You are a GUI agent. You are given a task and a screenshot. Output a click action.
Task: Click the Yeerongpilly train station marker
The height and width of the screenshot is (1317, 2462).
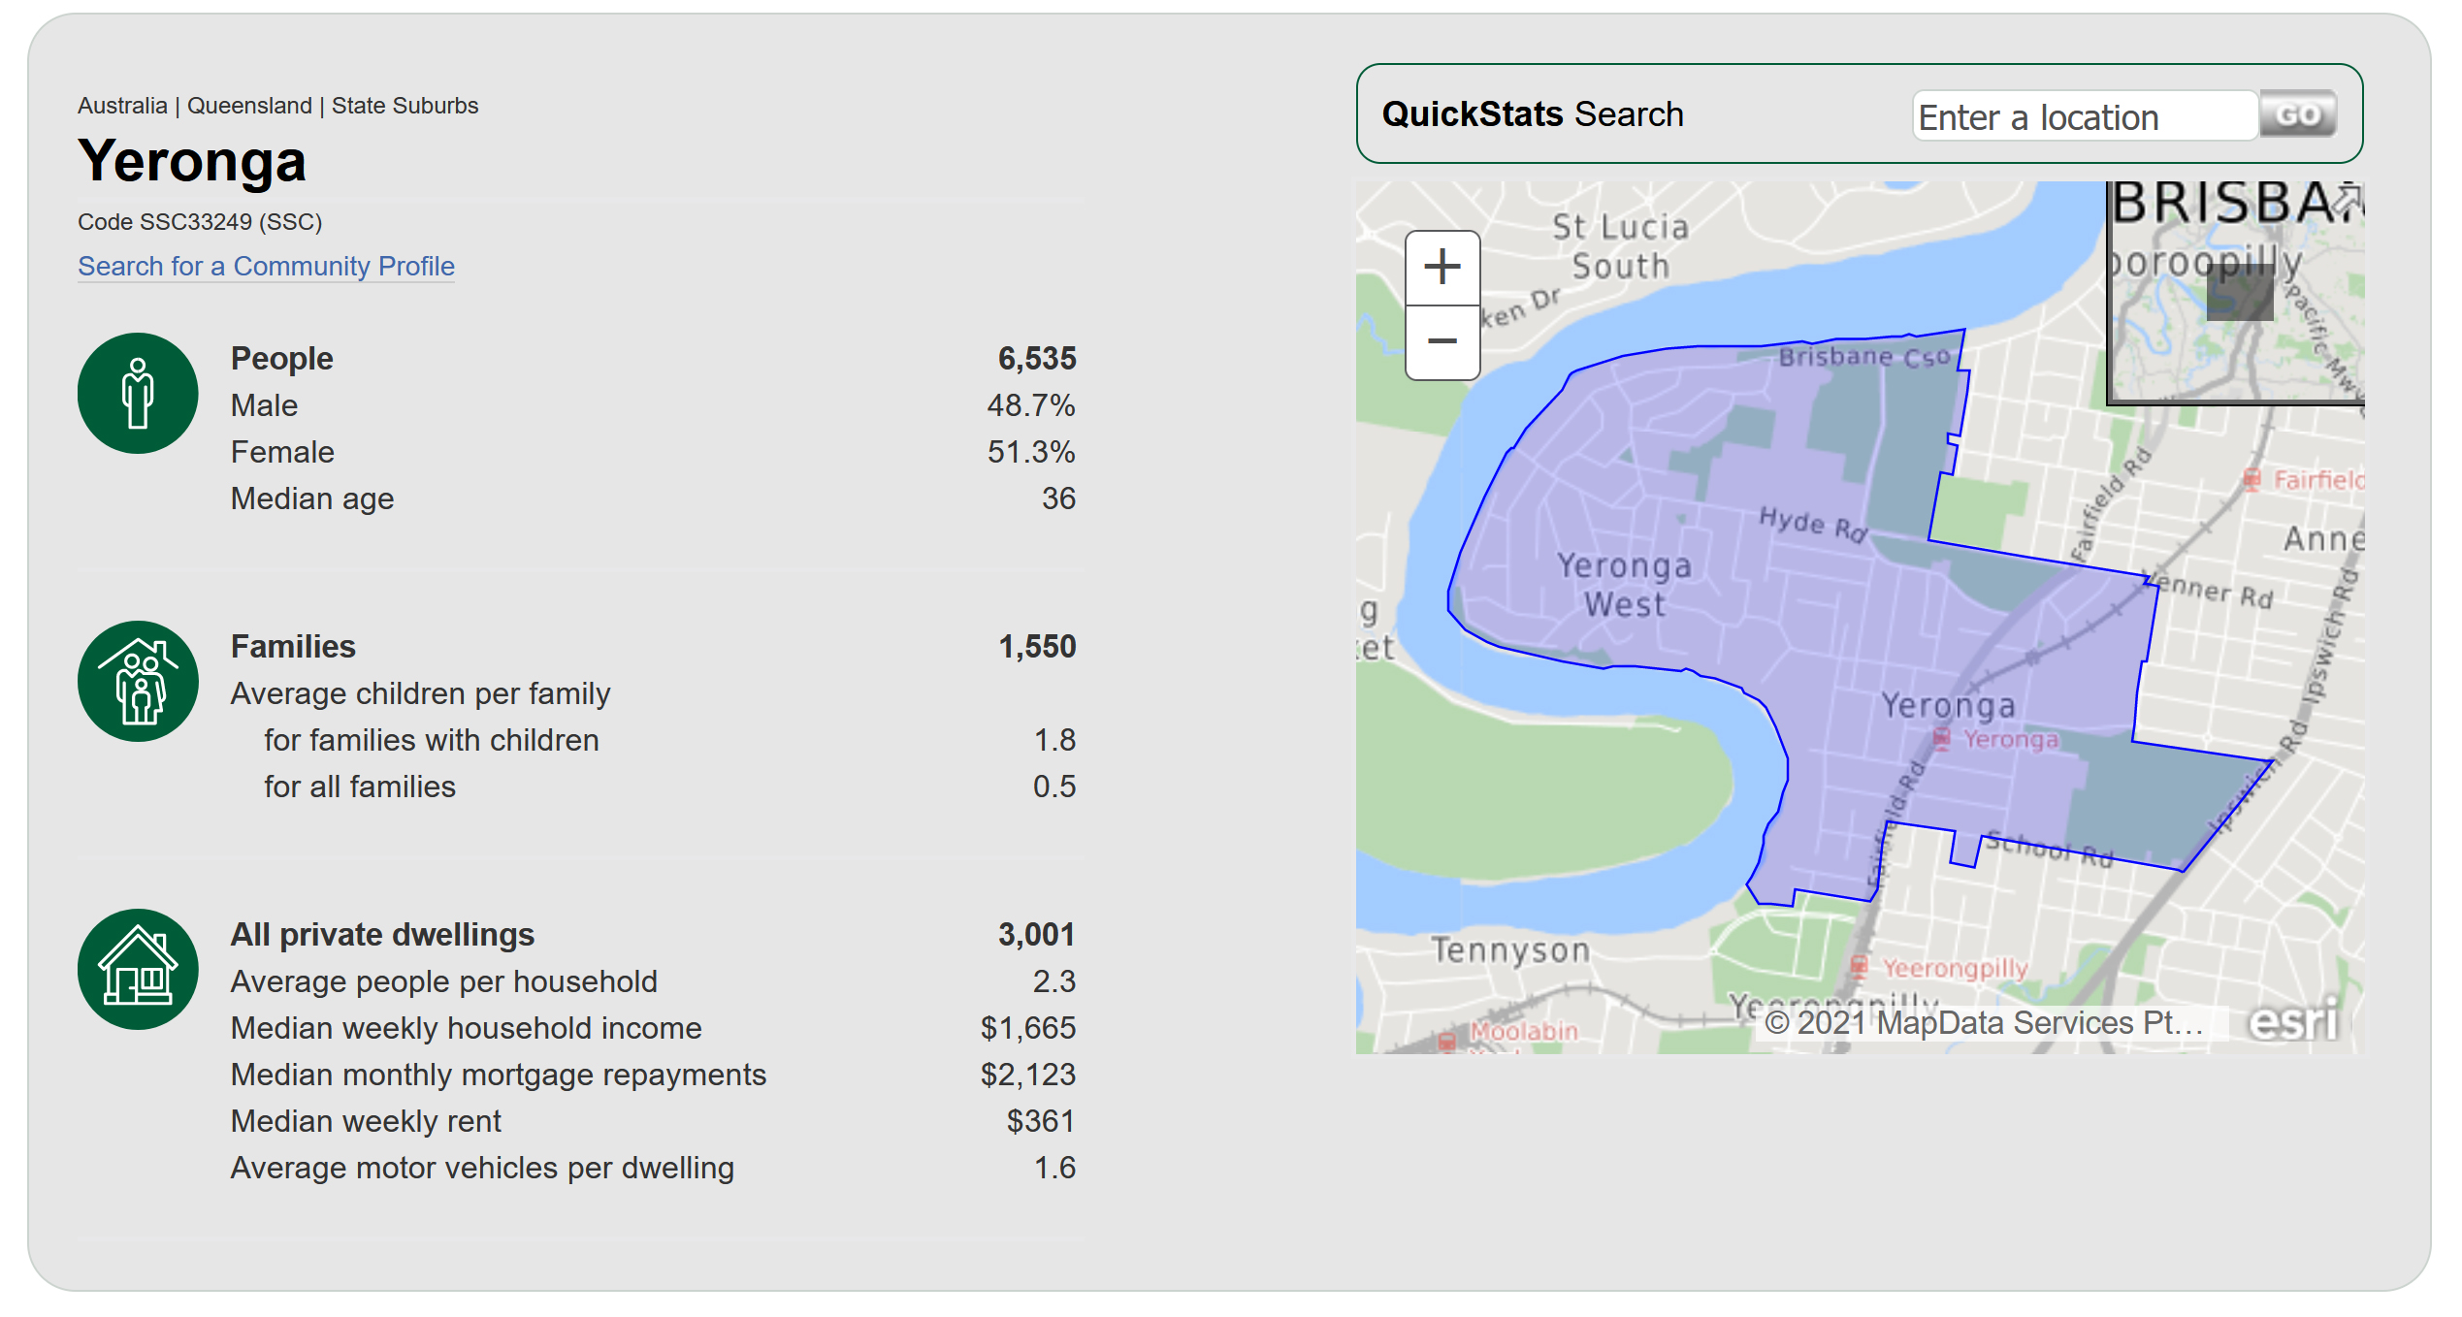coord(1860,967)
